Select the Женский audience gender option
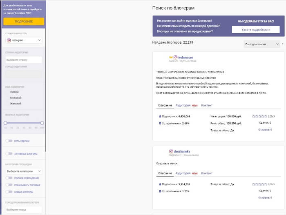Viewport: 286px width, 215px height. pos(16,104)
